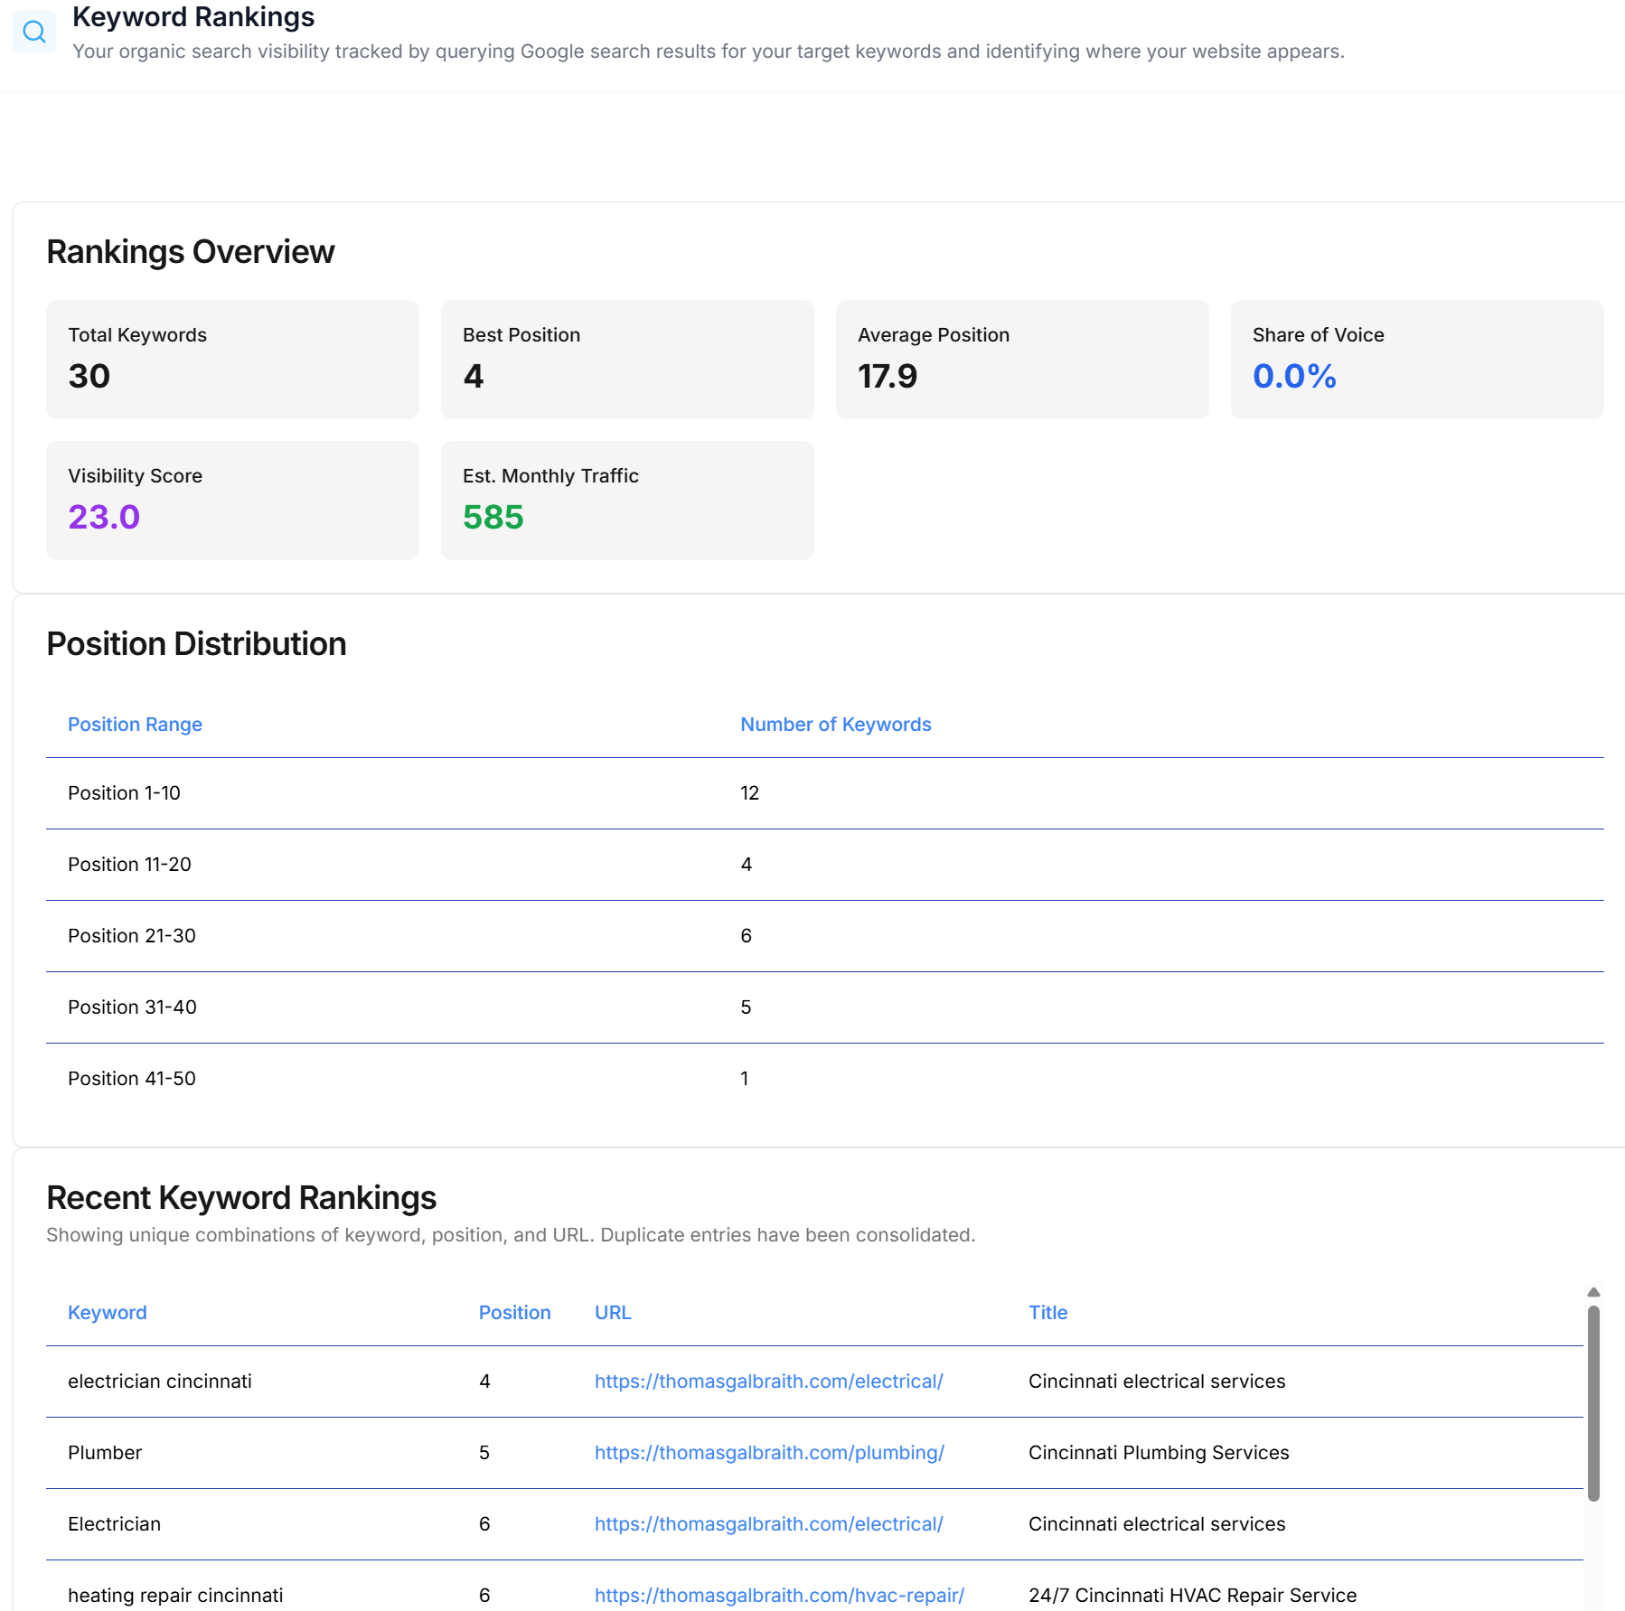Image resolution: width=1625 pixels, height=1611 pixels.
Task: Sort by the Position Range header
Action: pos(135,724)
